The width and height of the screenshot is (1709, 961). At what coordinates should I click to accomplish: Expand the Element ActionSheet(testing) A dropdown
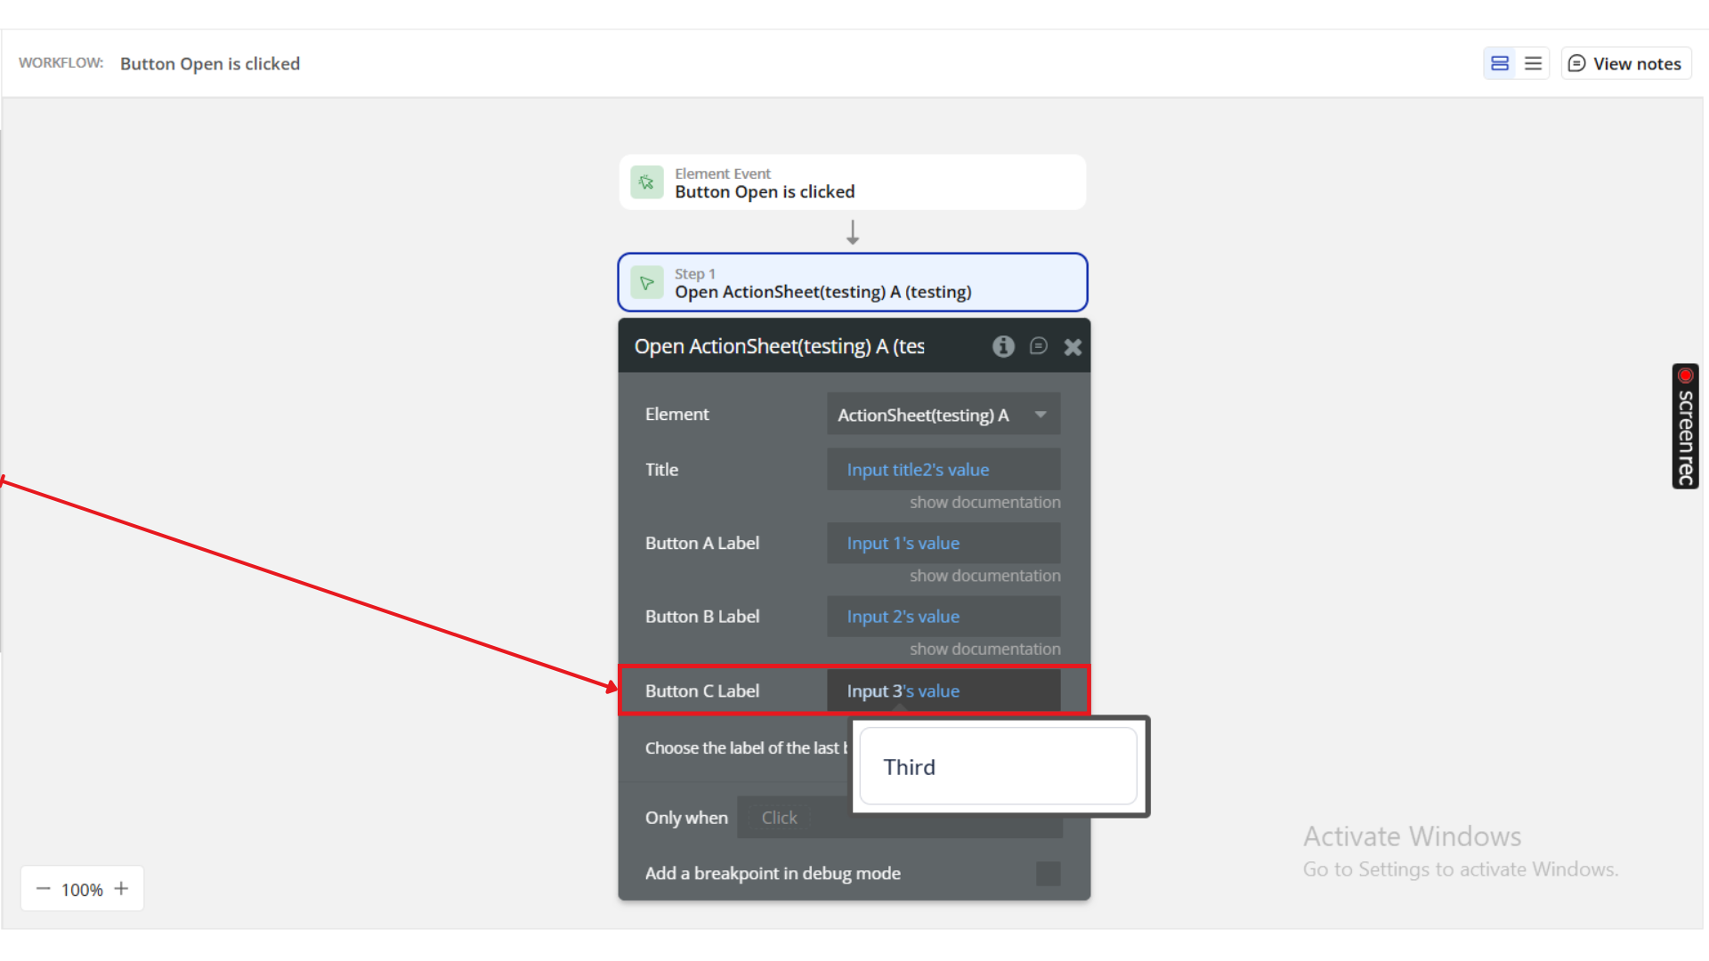944,415
